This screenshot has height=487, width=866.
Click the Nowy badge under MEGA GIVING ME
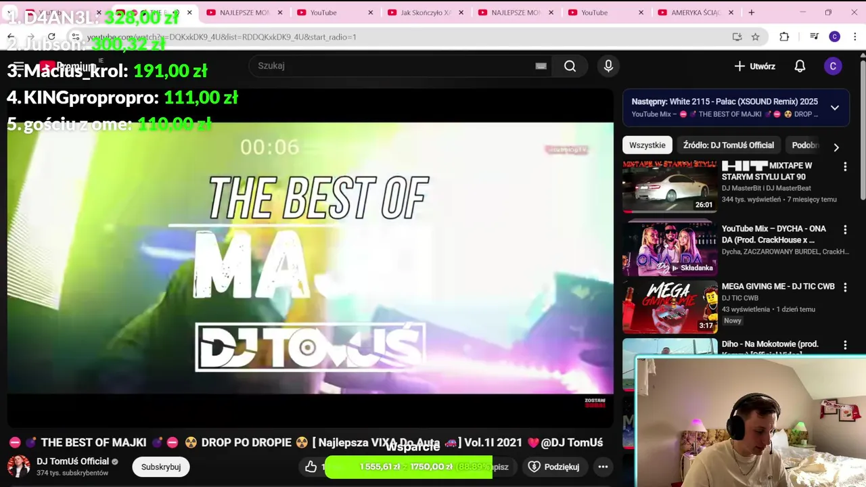pyautogui.click(x=733, y=321)
